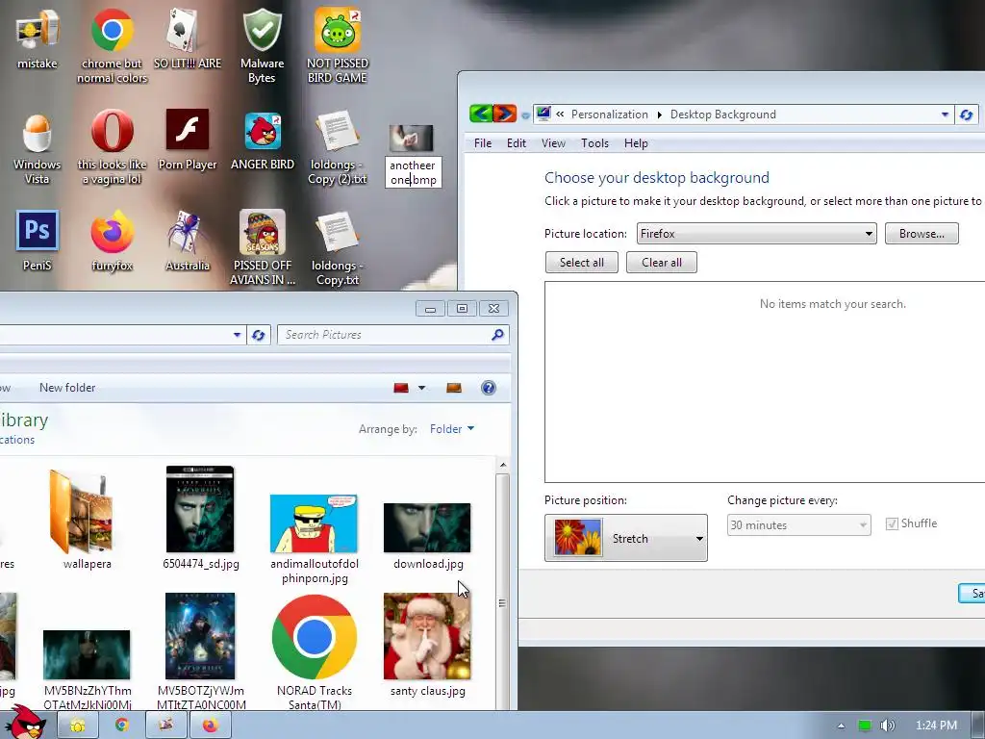Image resolution: width=985 pixels, height=739 pixels.
Task: Select the 6504474_sd.jpg thumbnail
Action: [x=200, y=509]
